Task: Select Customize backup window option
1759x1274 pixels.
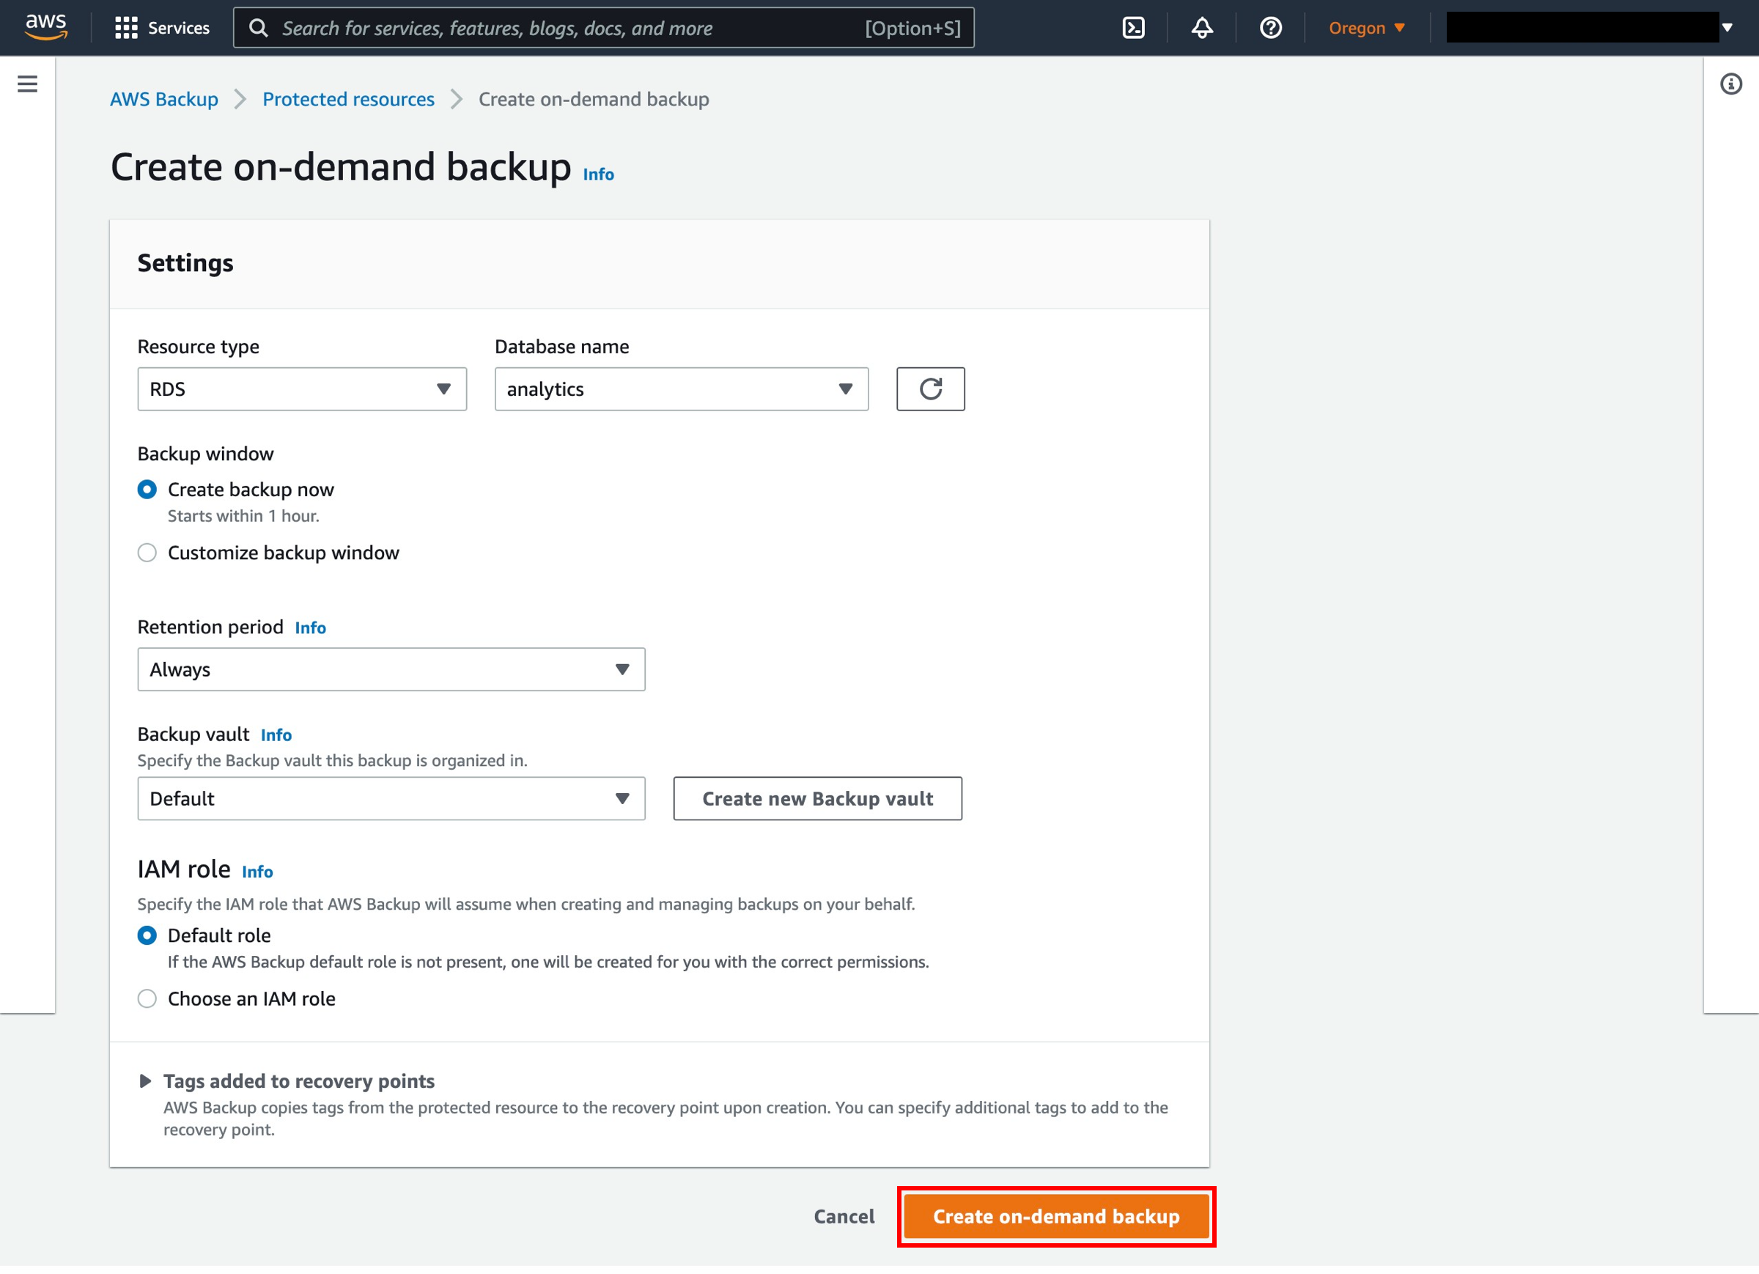Action: click(147, 553)
